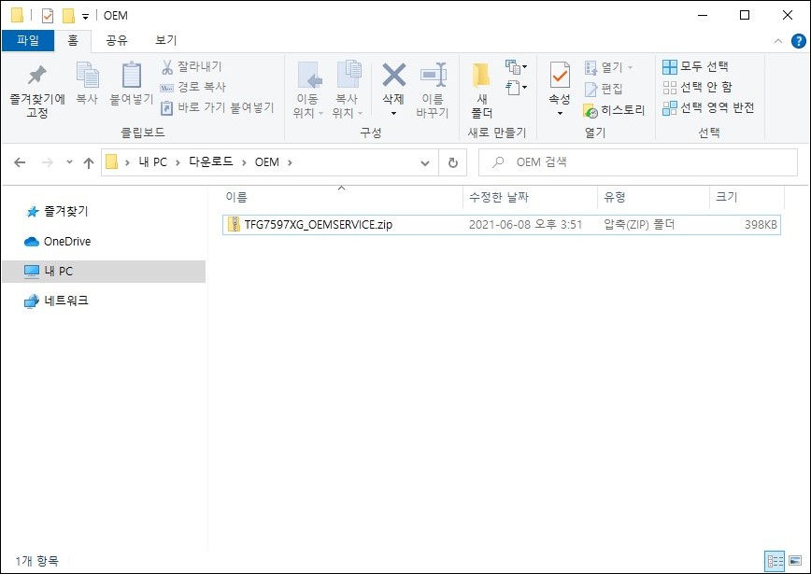Switch to the 보기 view tab
Image resolution: width=811 pixels, height=574 pixels.
166,40
